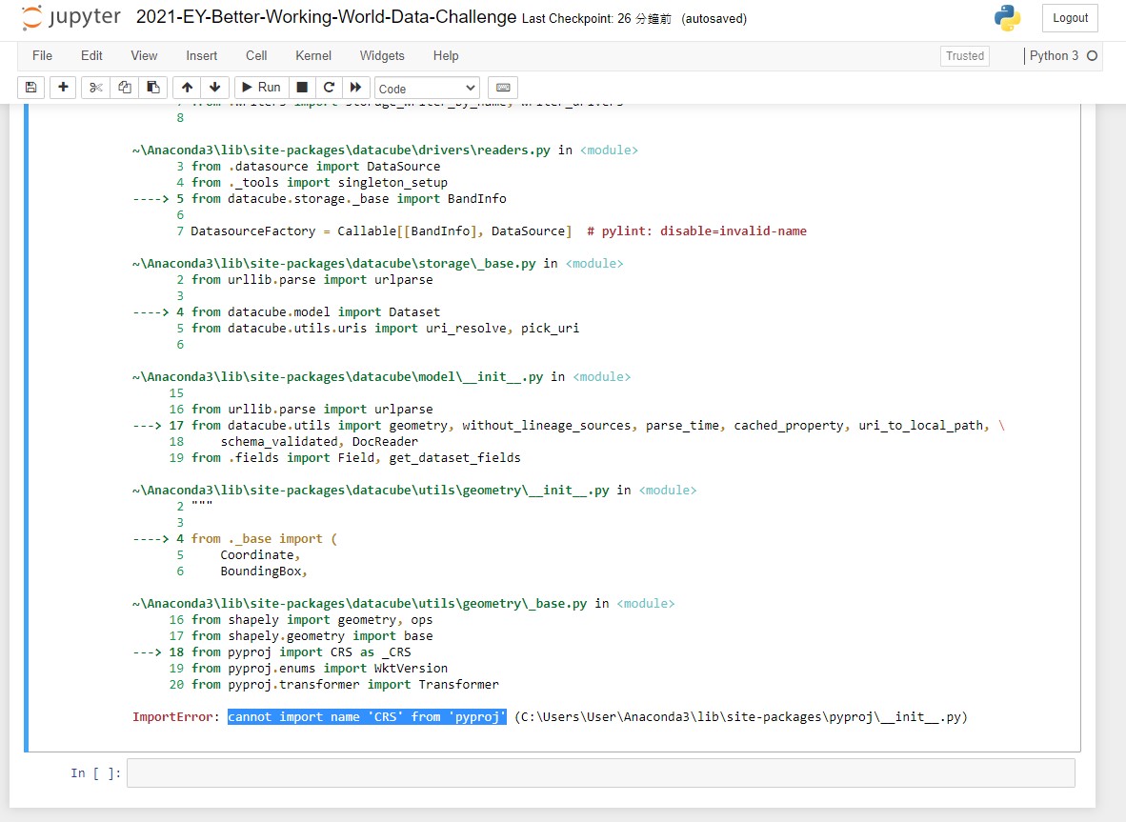
Task: Interrupt the kernel with stop icon
Action: pyautogui.click(x=302, y=87)
